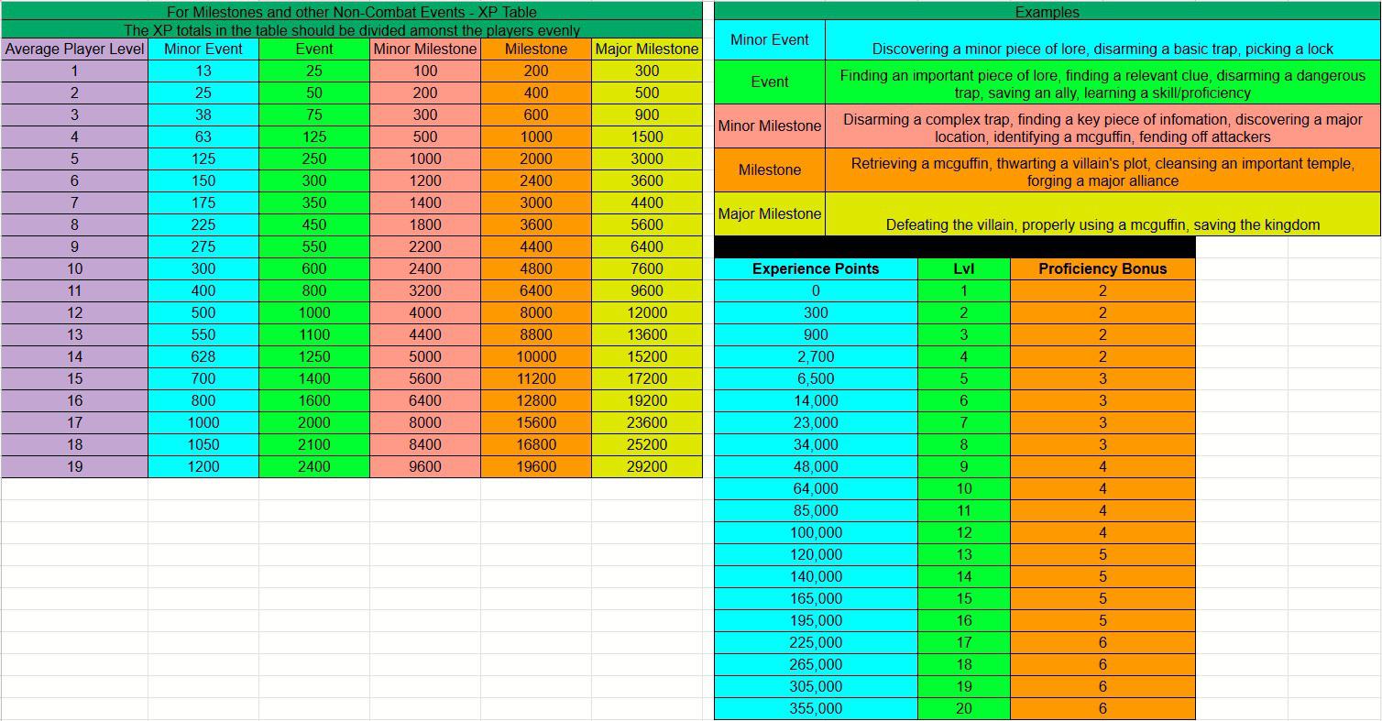Select the 'Defeating the villain' example cell
1382x721 pixels.
[x=1103, y=213]
